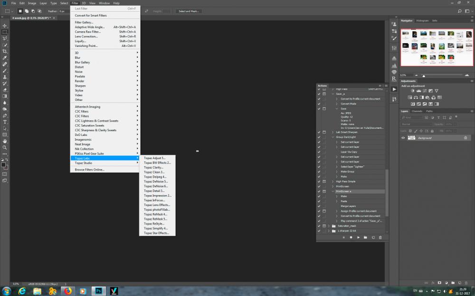Viewport: 475px width, 296px height.
Task: Open Topaz DeNoise 6 from the submenu
Action: point(157,186)
